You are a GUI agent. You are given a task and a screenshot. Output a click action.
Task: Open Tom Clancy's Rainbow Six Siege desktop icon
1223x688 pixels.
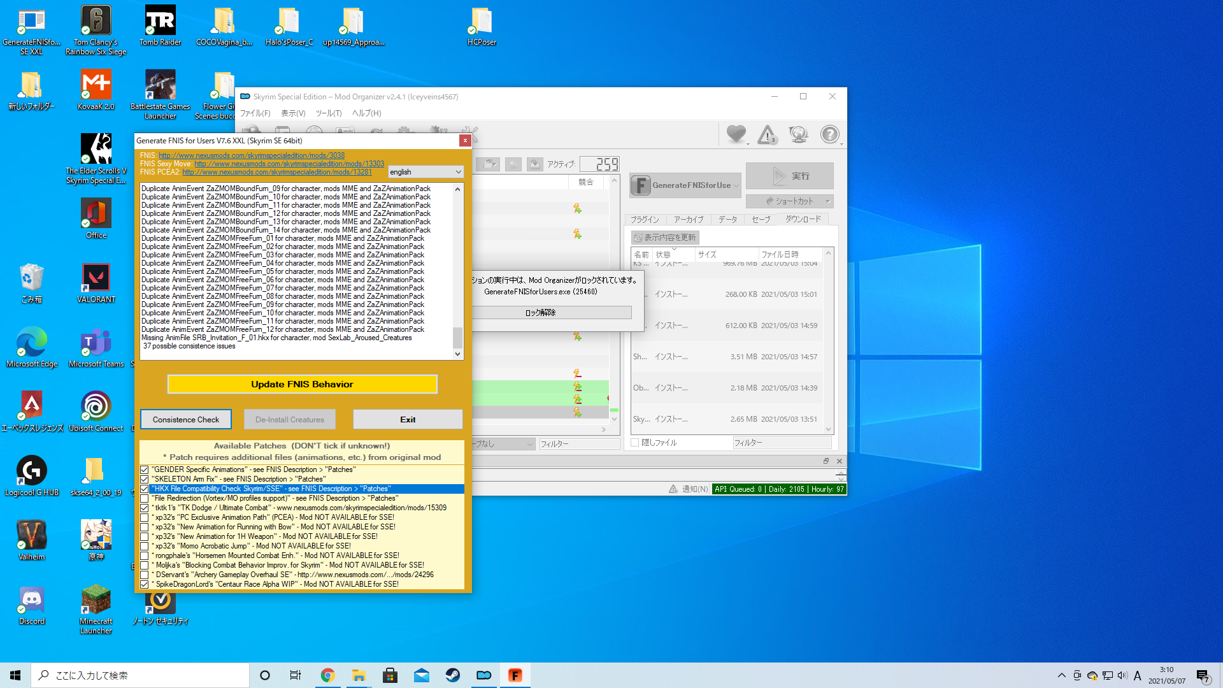(96, 30)
